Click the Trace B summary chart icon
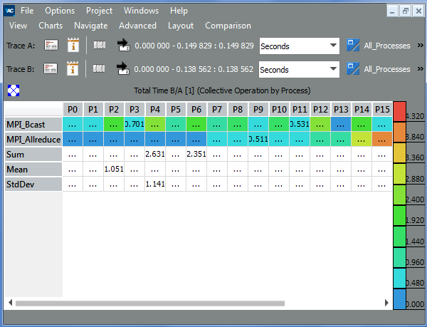Viewport: 427px width, 327px height. 51,69
